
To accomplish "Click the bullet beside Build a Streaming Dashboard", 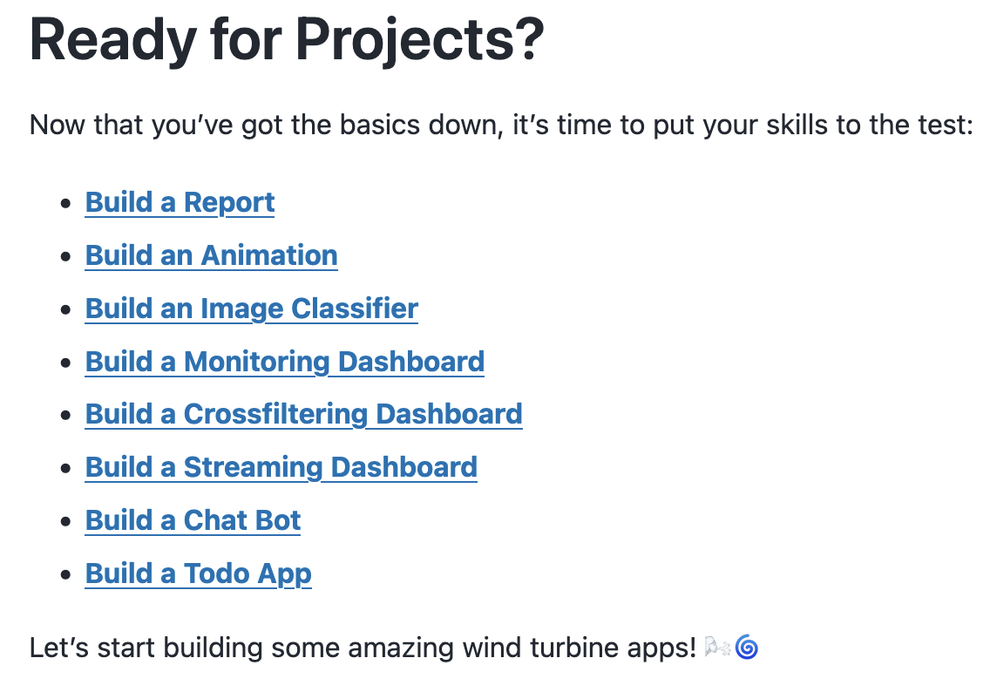I will coord(64,468).
